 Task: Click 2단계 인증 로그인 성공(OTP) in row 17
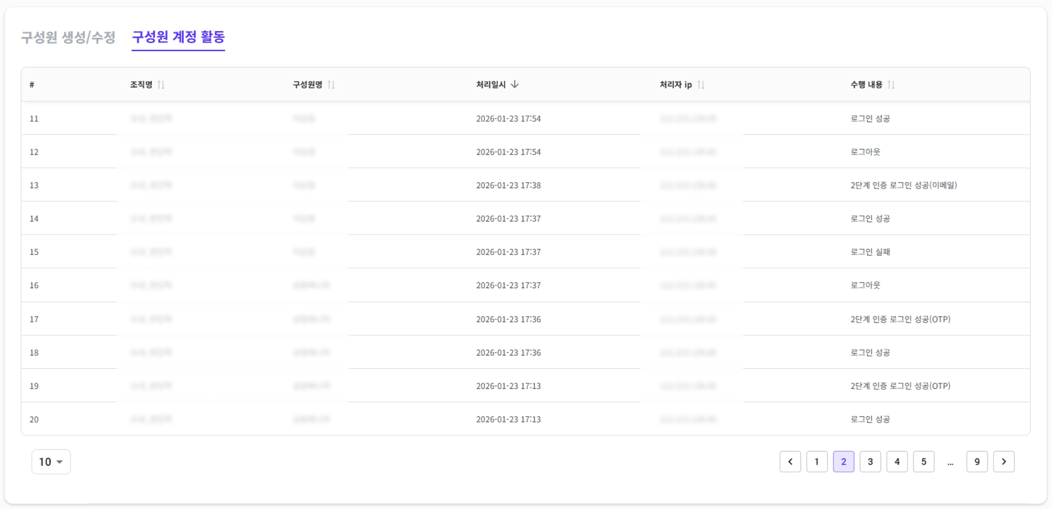900,319
